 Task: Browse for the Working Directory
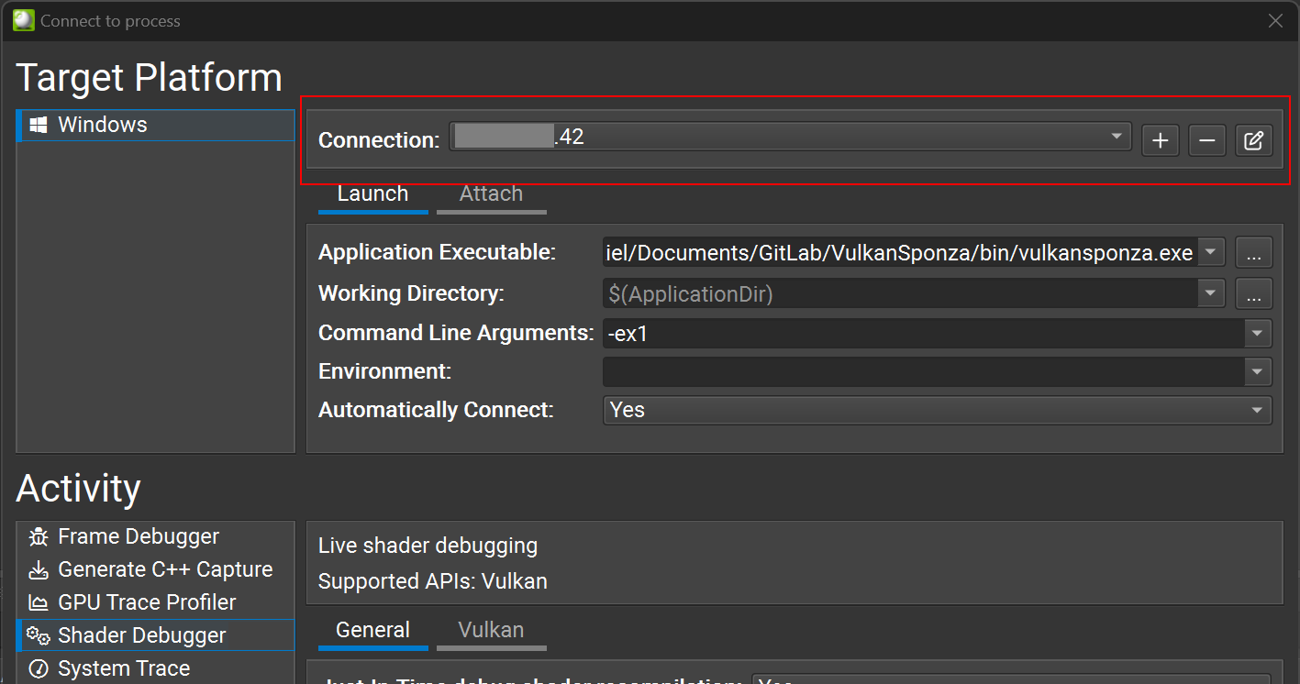[x=1253, y=292]
